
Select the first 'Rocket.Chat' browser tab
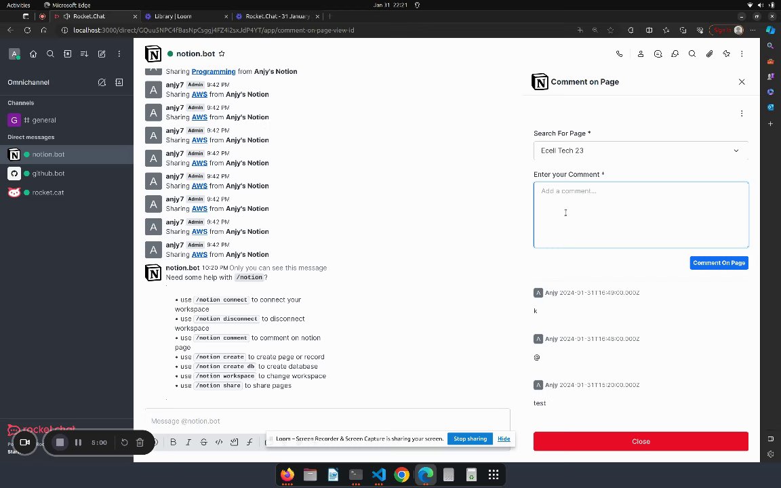(x=95, y=16)
